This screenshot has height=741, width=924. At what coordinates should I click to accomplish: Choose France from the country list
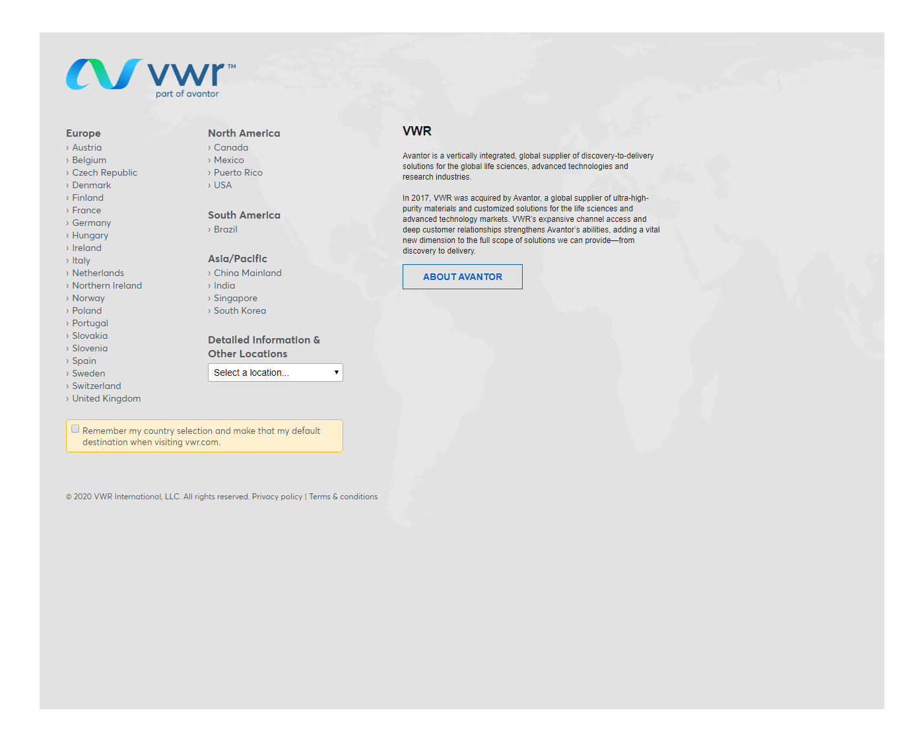pos(86,211)
